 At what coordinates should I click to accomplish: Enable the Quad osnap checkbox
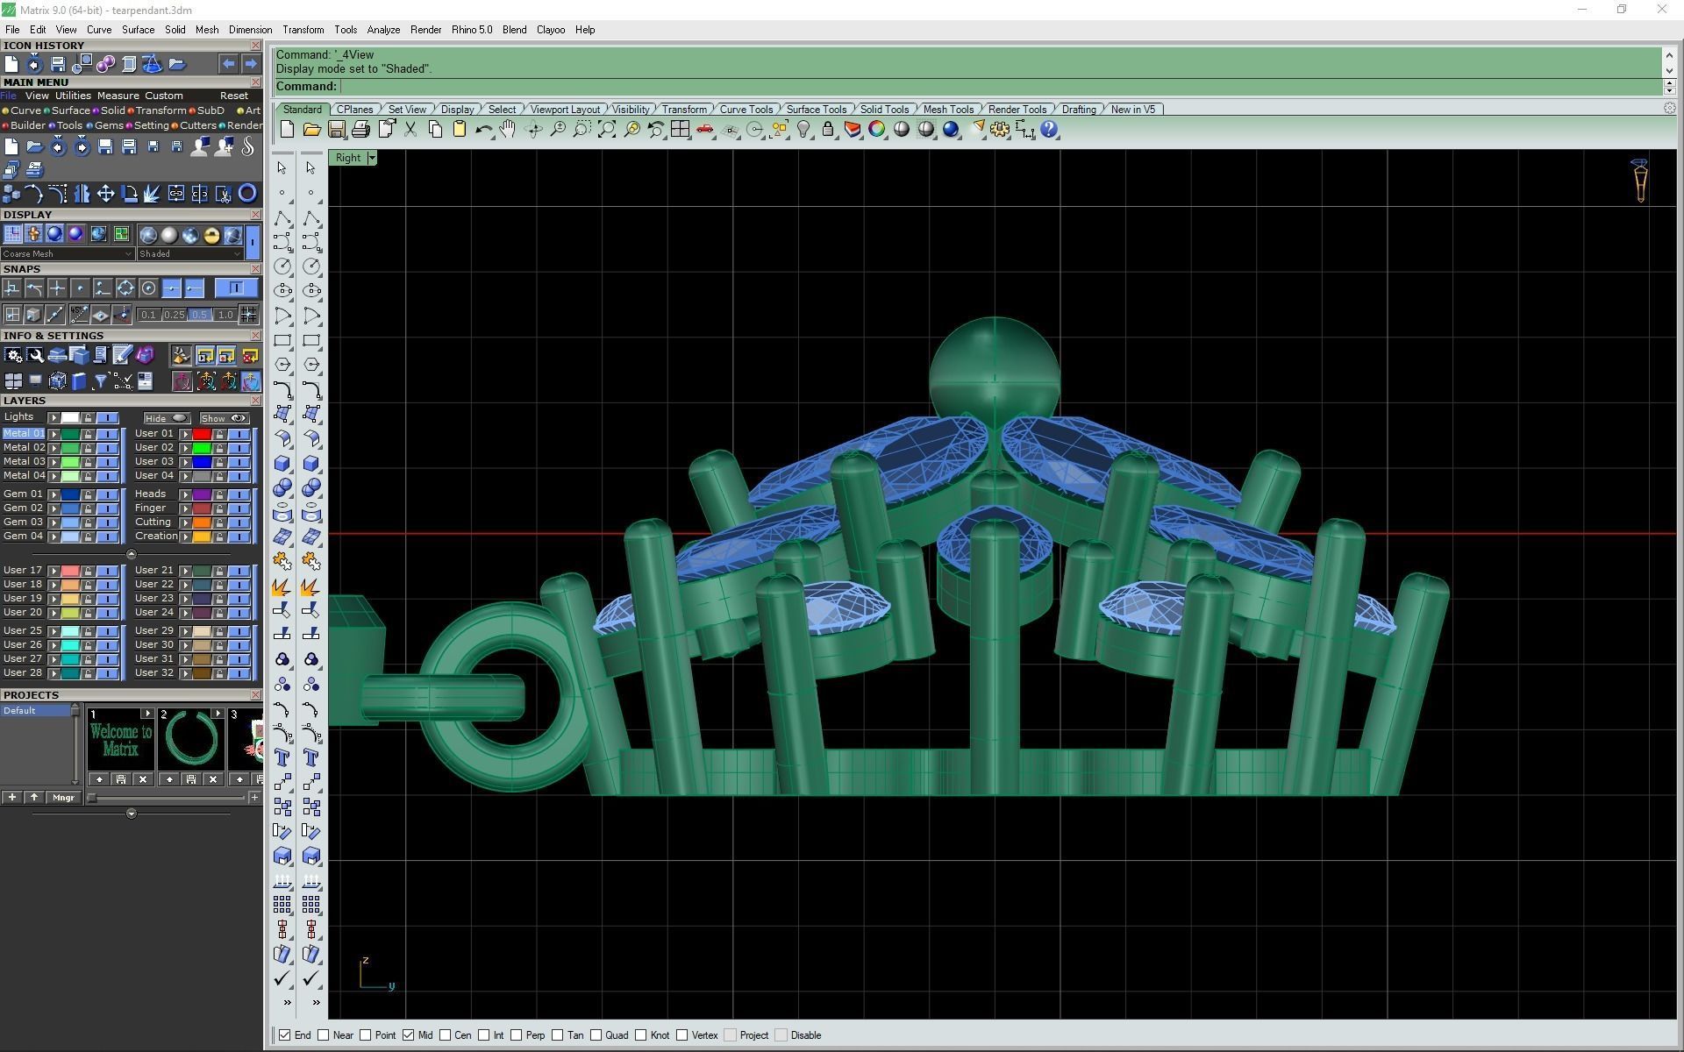click(x=596, y=1035)
